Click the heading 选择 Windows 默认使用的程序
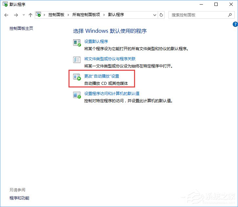 (x=110, y=31)
